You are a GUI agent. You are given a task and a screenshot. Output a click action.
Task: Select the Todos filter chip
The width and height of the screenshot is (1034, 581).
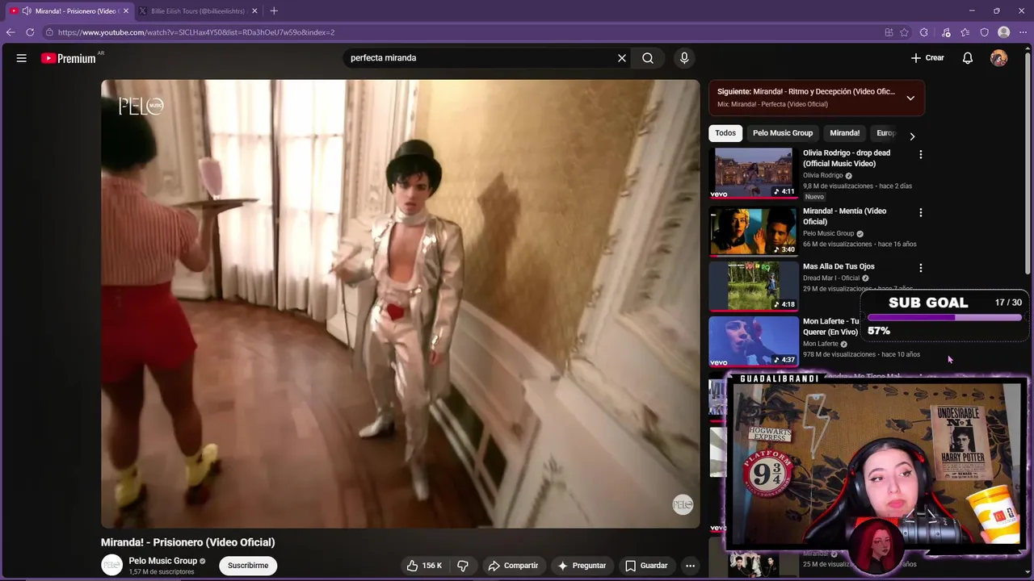[725, 133]
